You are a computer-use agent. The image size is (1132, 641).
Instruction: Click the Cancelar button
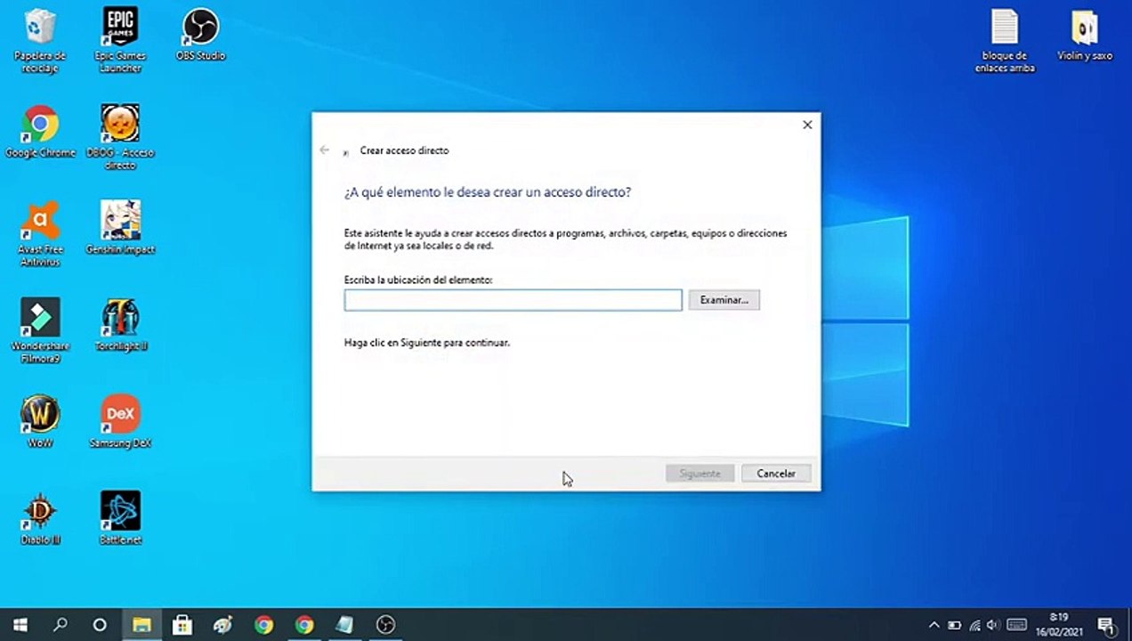pos(776,474)
